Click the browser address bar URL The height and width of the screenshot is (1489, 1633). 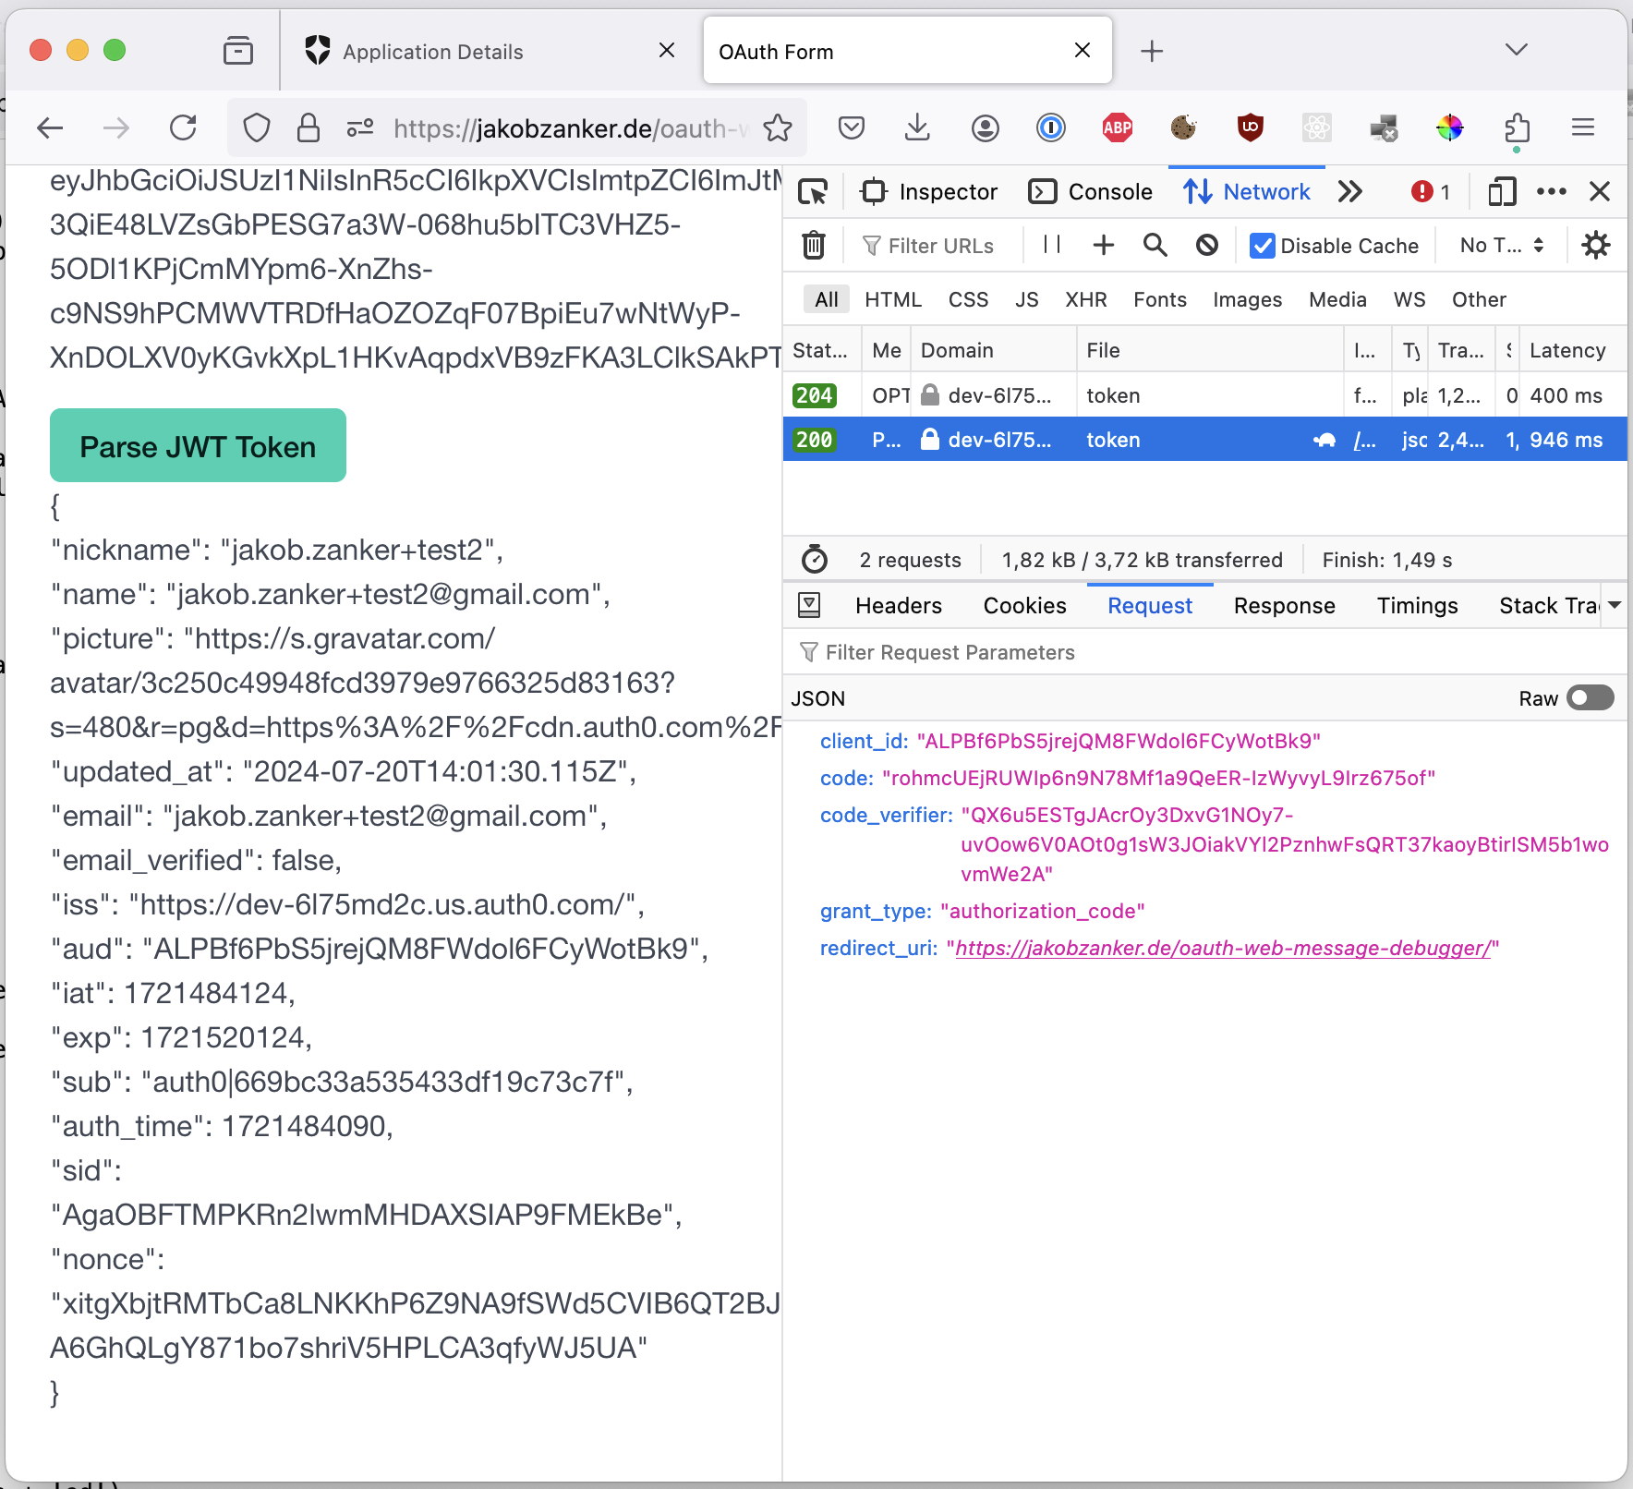coord(569,128)
